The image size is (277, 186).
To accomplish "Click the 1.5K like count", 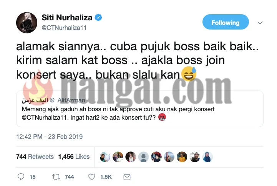I will point(106,177).
